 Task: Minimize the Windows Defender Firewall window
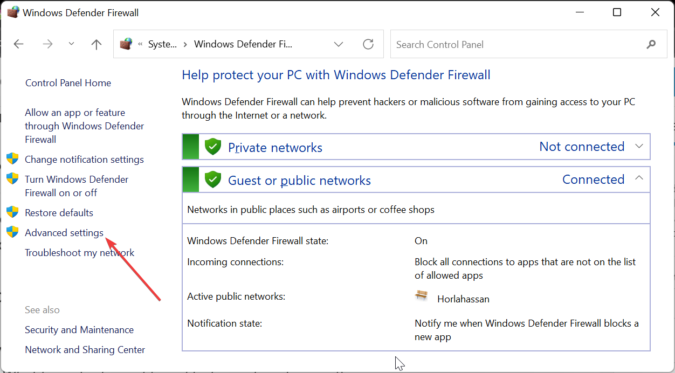[x=580, y=12]
